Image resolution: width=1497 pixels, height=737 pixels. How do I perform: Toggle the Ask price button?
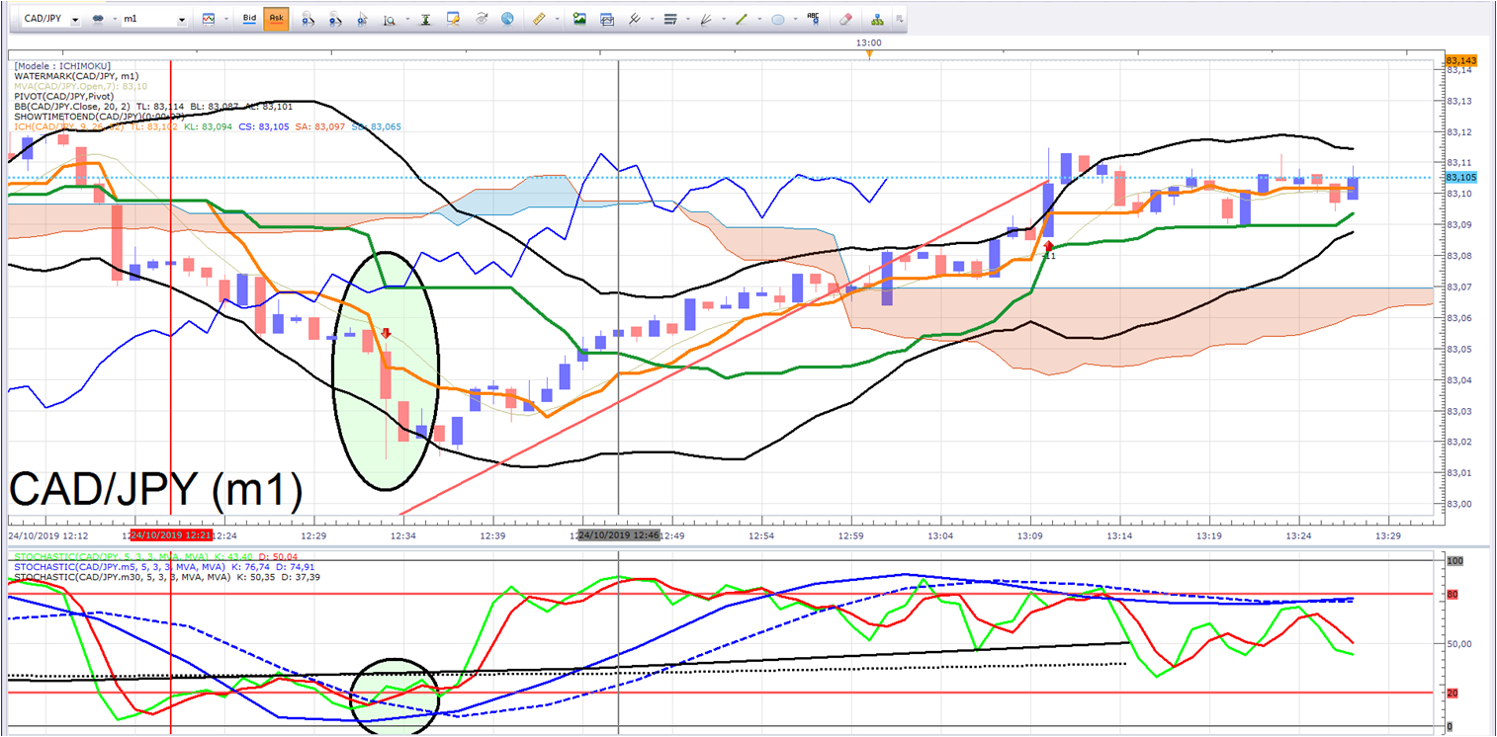point(276,19)
